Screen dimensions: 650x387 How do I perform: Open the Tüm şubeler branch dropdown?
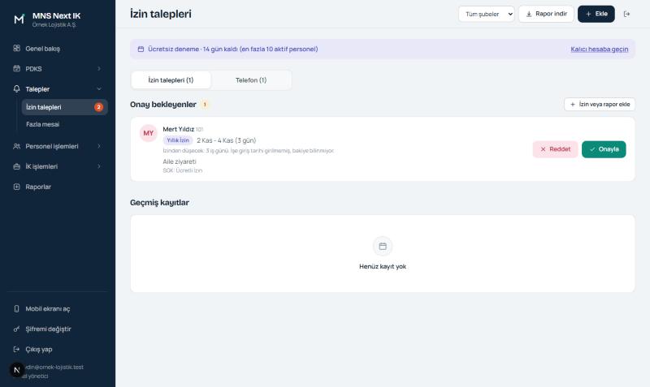point(487,14)
